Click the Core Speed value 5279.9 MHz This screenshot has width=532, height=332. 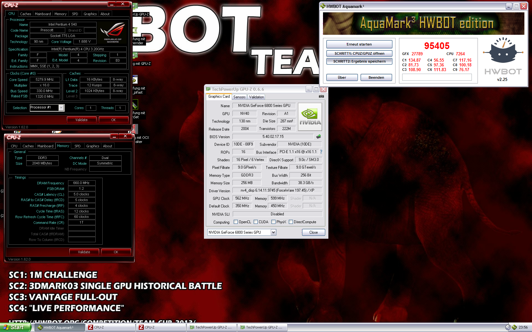click(x=45, y=80)
